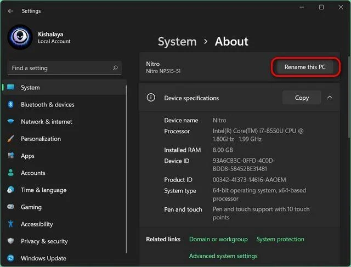Image resolution: width=351 pixels, height=267 pixels.
Task: Open the Gaming settings page
Action: 65,207
